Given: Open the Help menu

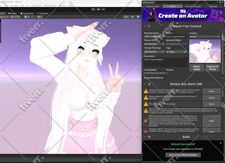Looking at the screenshot, I should [x=70, y=5].
